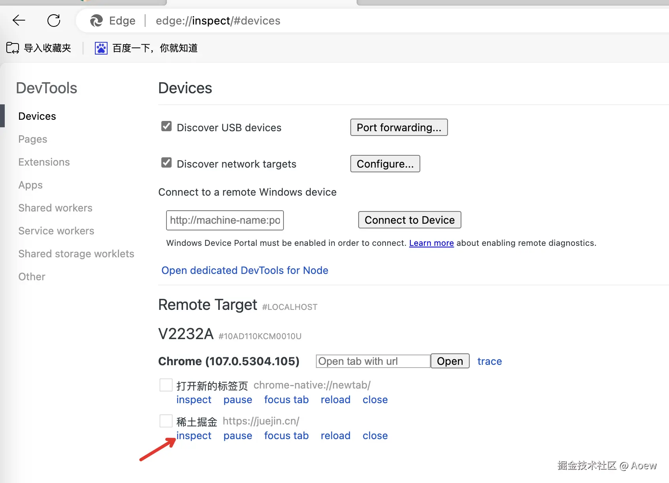Click Connect to Device button
The width and height of the screenshot is (669, 483).
[x=409, y=220]
